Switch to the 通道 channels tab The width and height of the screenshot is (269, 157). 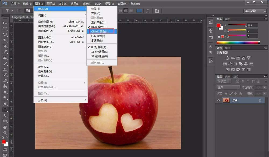point(228,77)
